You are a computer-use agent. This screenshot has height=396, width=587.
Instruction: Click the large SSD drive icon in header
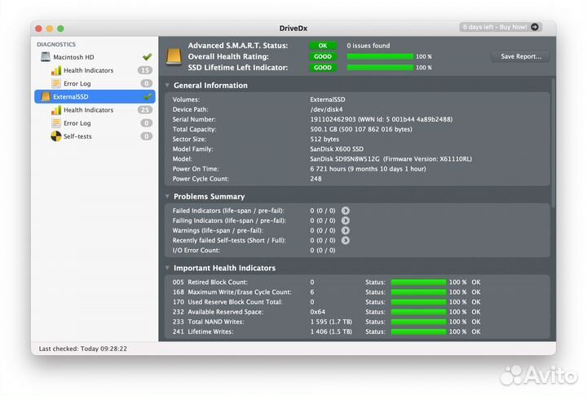174,56
